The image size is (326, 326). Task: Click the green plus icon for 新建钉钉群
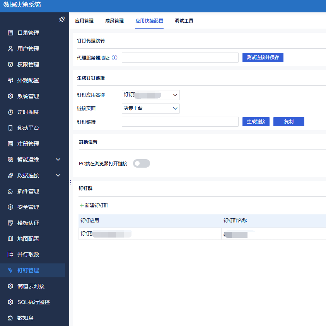tap(82, 205)
